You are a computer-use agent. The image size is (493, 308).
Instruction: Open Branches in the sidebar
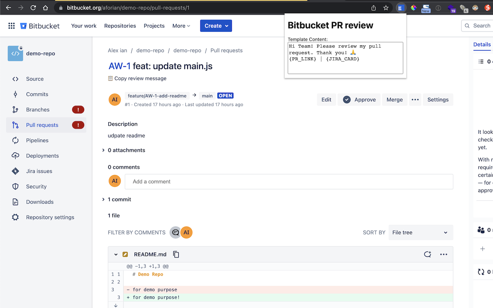[38, 110]
